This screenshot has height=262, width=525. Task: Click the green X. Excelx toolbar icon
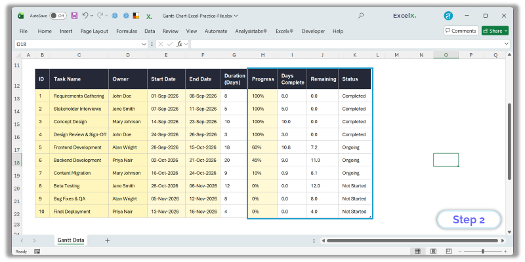click(x=149, y=16)
